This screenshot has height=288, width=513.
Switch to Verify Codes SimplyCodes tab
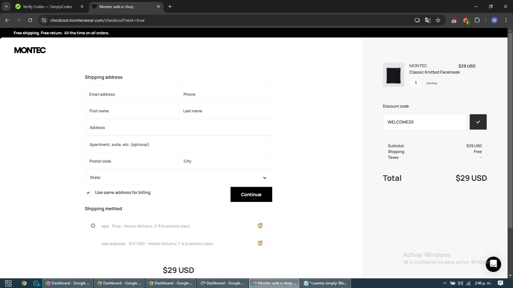[x=49, y=6]
